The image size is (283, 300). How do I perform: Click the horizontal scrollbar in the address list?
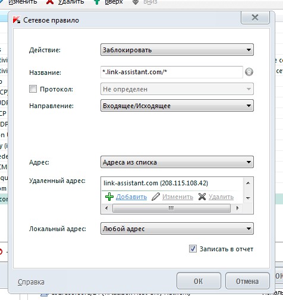pyautogui.click(x=171, y=208)
